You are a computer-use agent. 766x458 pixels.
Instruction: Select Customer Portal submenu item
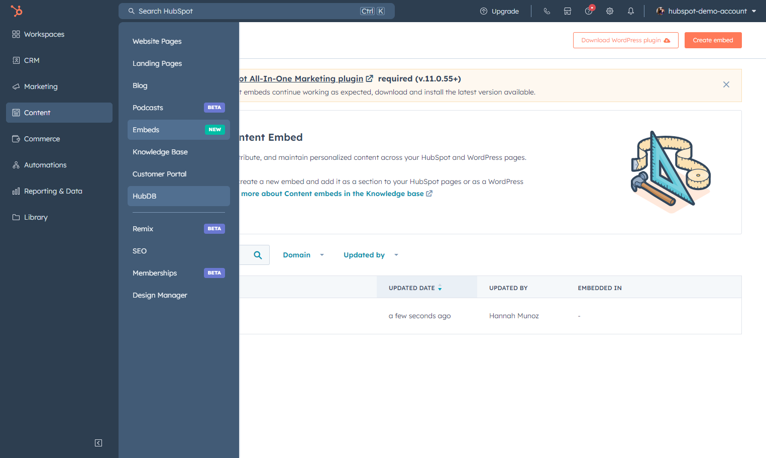click(x=179, y=174)
